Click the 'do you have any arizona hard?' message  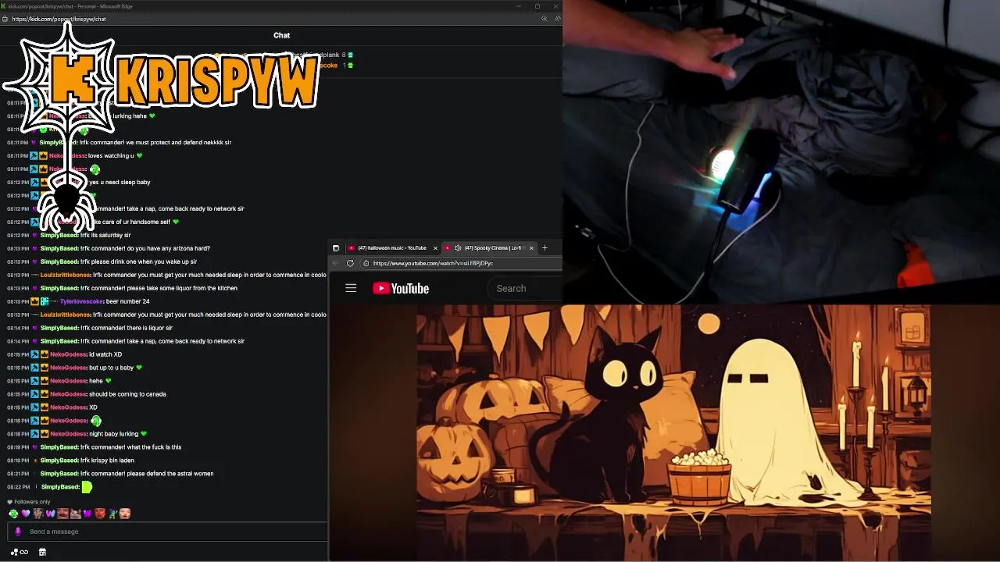coord(145,248)
